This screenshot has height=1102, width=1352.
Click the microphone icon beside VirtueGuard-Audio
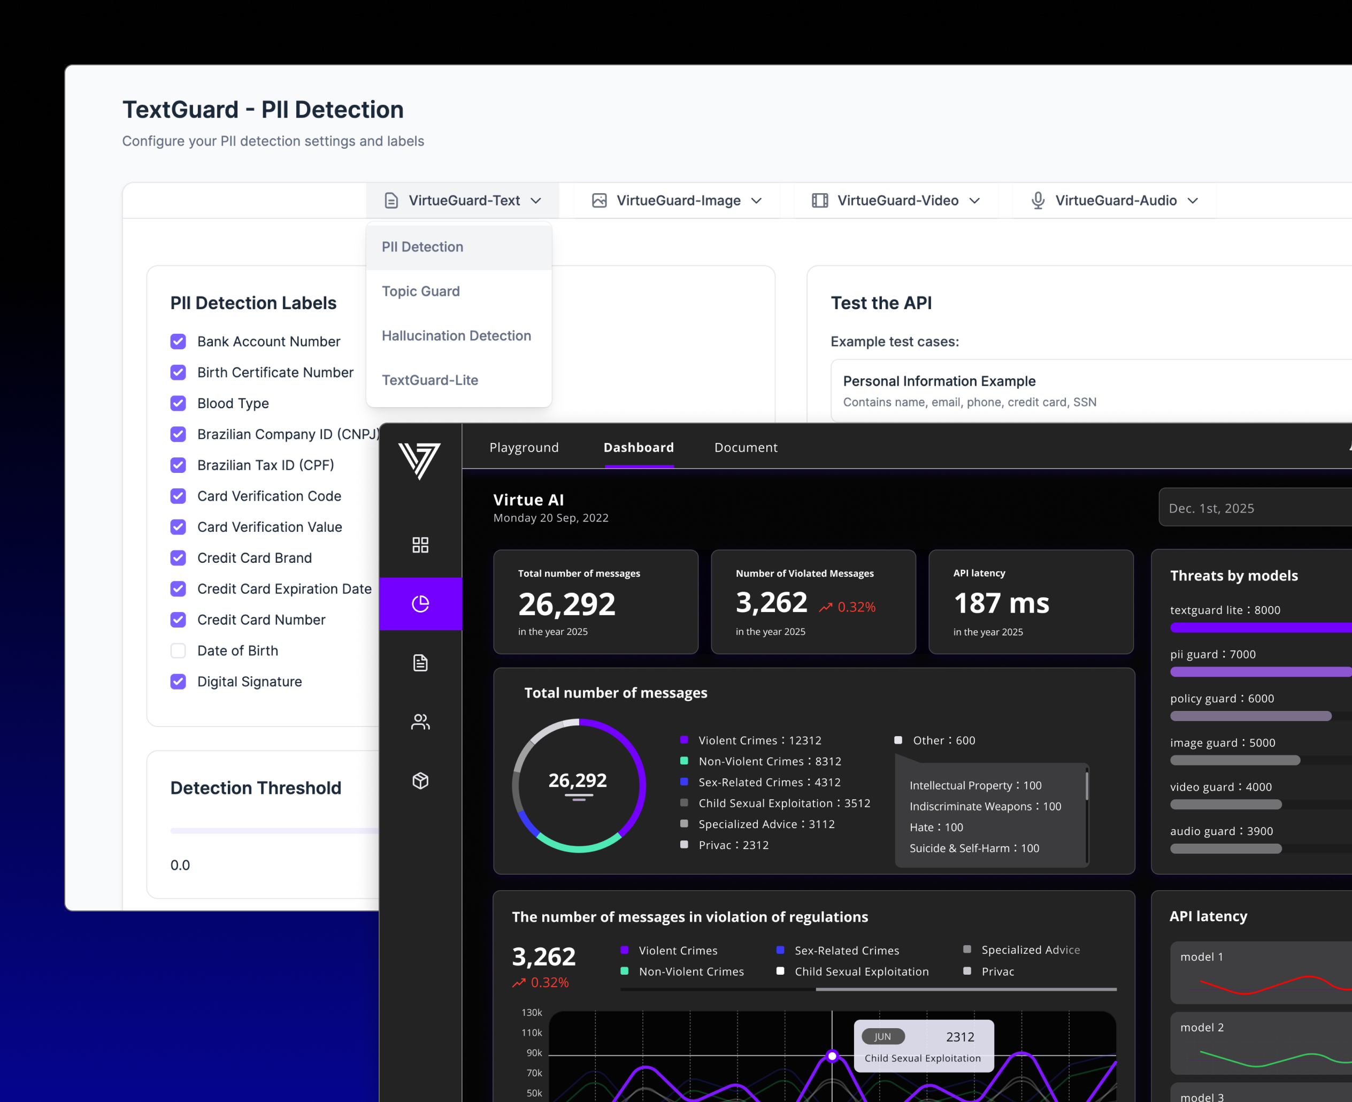1038,201
